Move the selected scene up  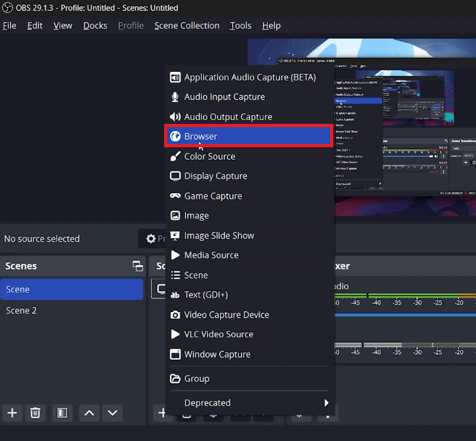coord(89,413)
